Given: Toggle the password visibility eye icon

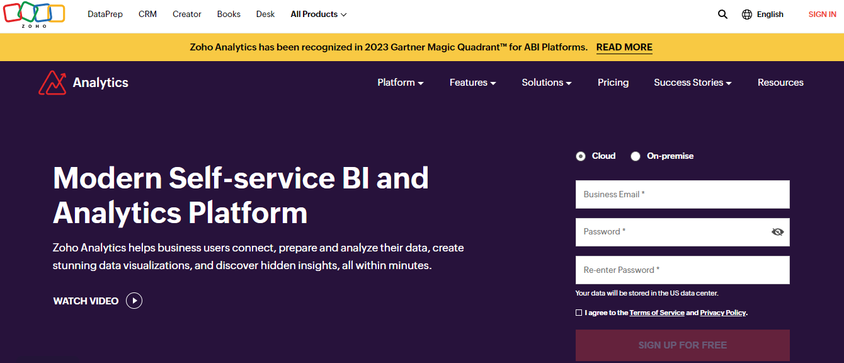Looking at the screenshot, I should tap(778, 232).
